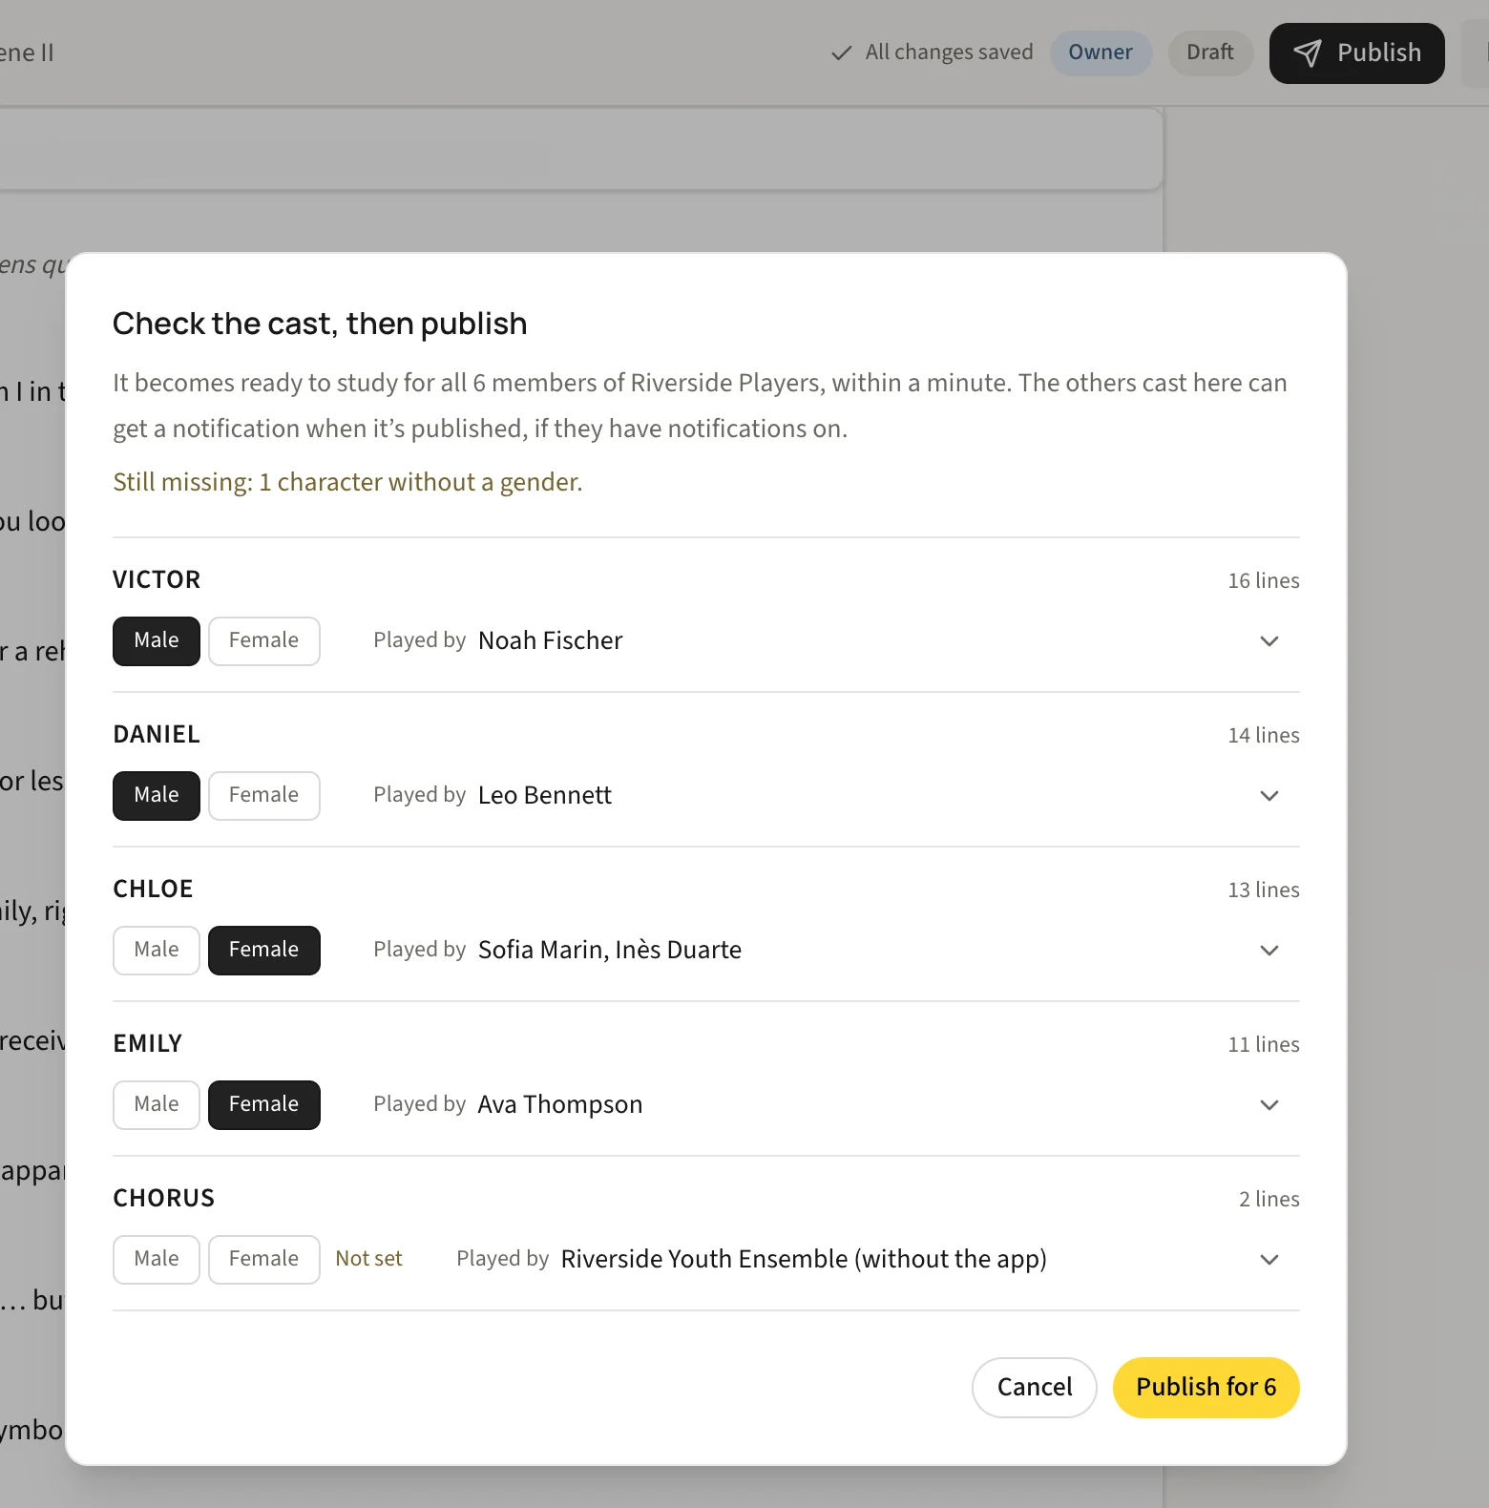
Task: Click the All changes saved checkmark icon
Action: (841, 52)
